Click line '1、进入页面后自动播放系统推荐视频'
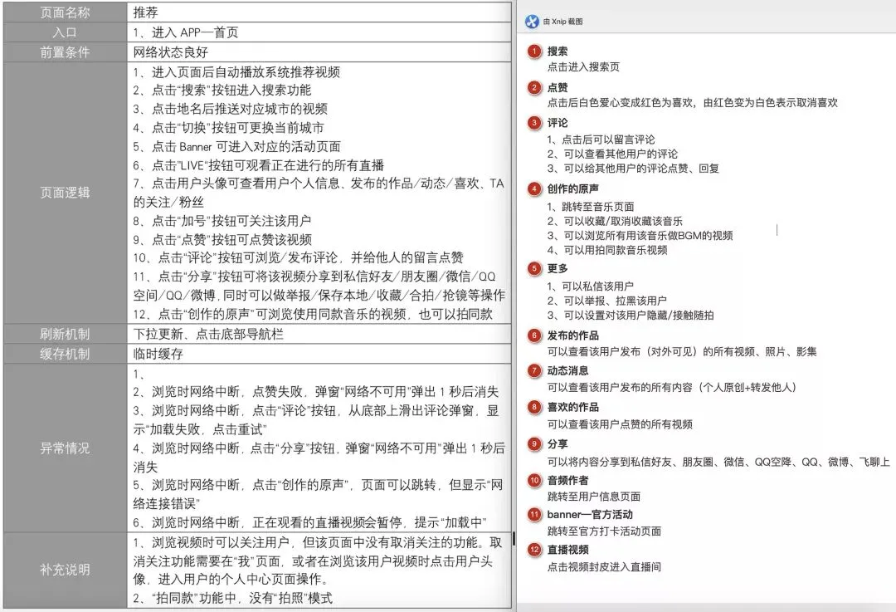The width and height of the screenshot is (896, 612). pos(236,72)
